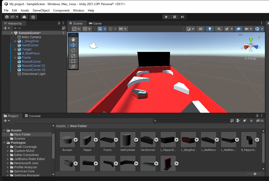Image resolution: width=269 pixels, height=181 pixels.
Task: Toggle 2D view mode
Action: click(200, 29)
